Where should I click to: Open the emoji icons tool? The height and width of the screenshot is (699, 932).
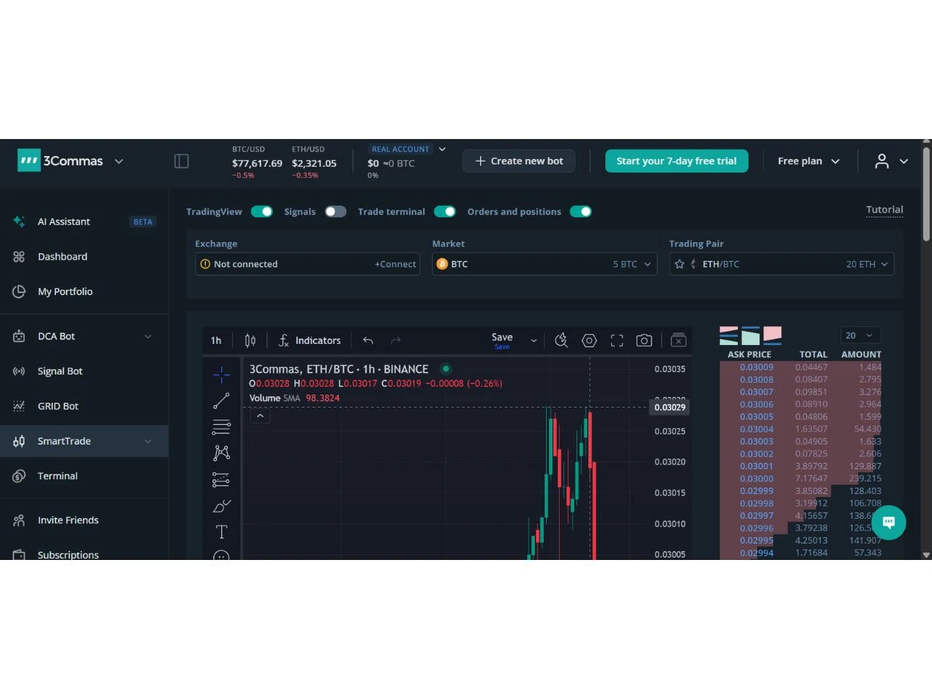click(x=221, y=555)
